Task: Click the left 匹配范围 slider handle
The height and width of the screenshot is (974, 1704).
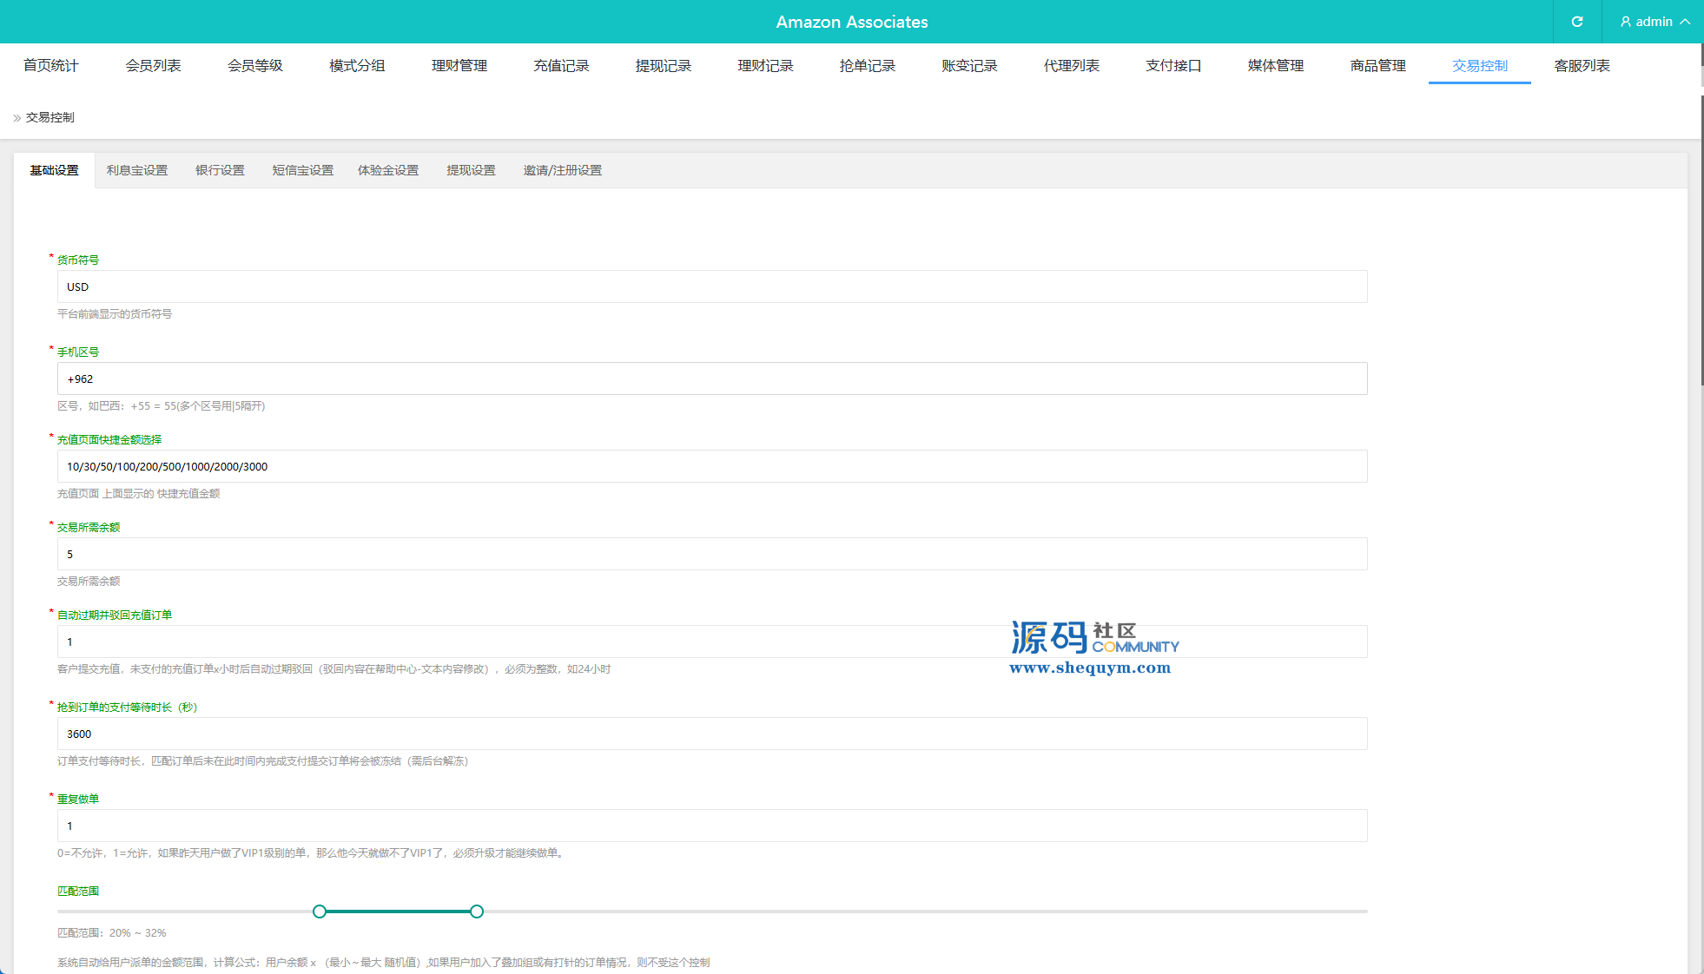Action: [x=320, y=911]
